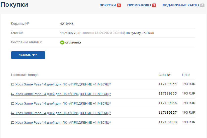Viewport: 207px width, 138px height.
Task: Click the red badge 3 next to ПРОМО-КОДЫ
Action: click(154, 5)
